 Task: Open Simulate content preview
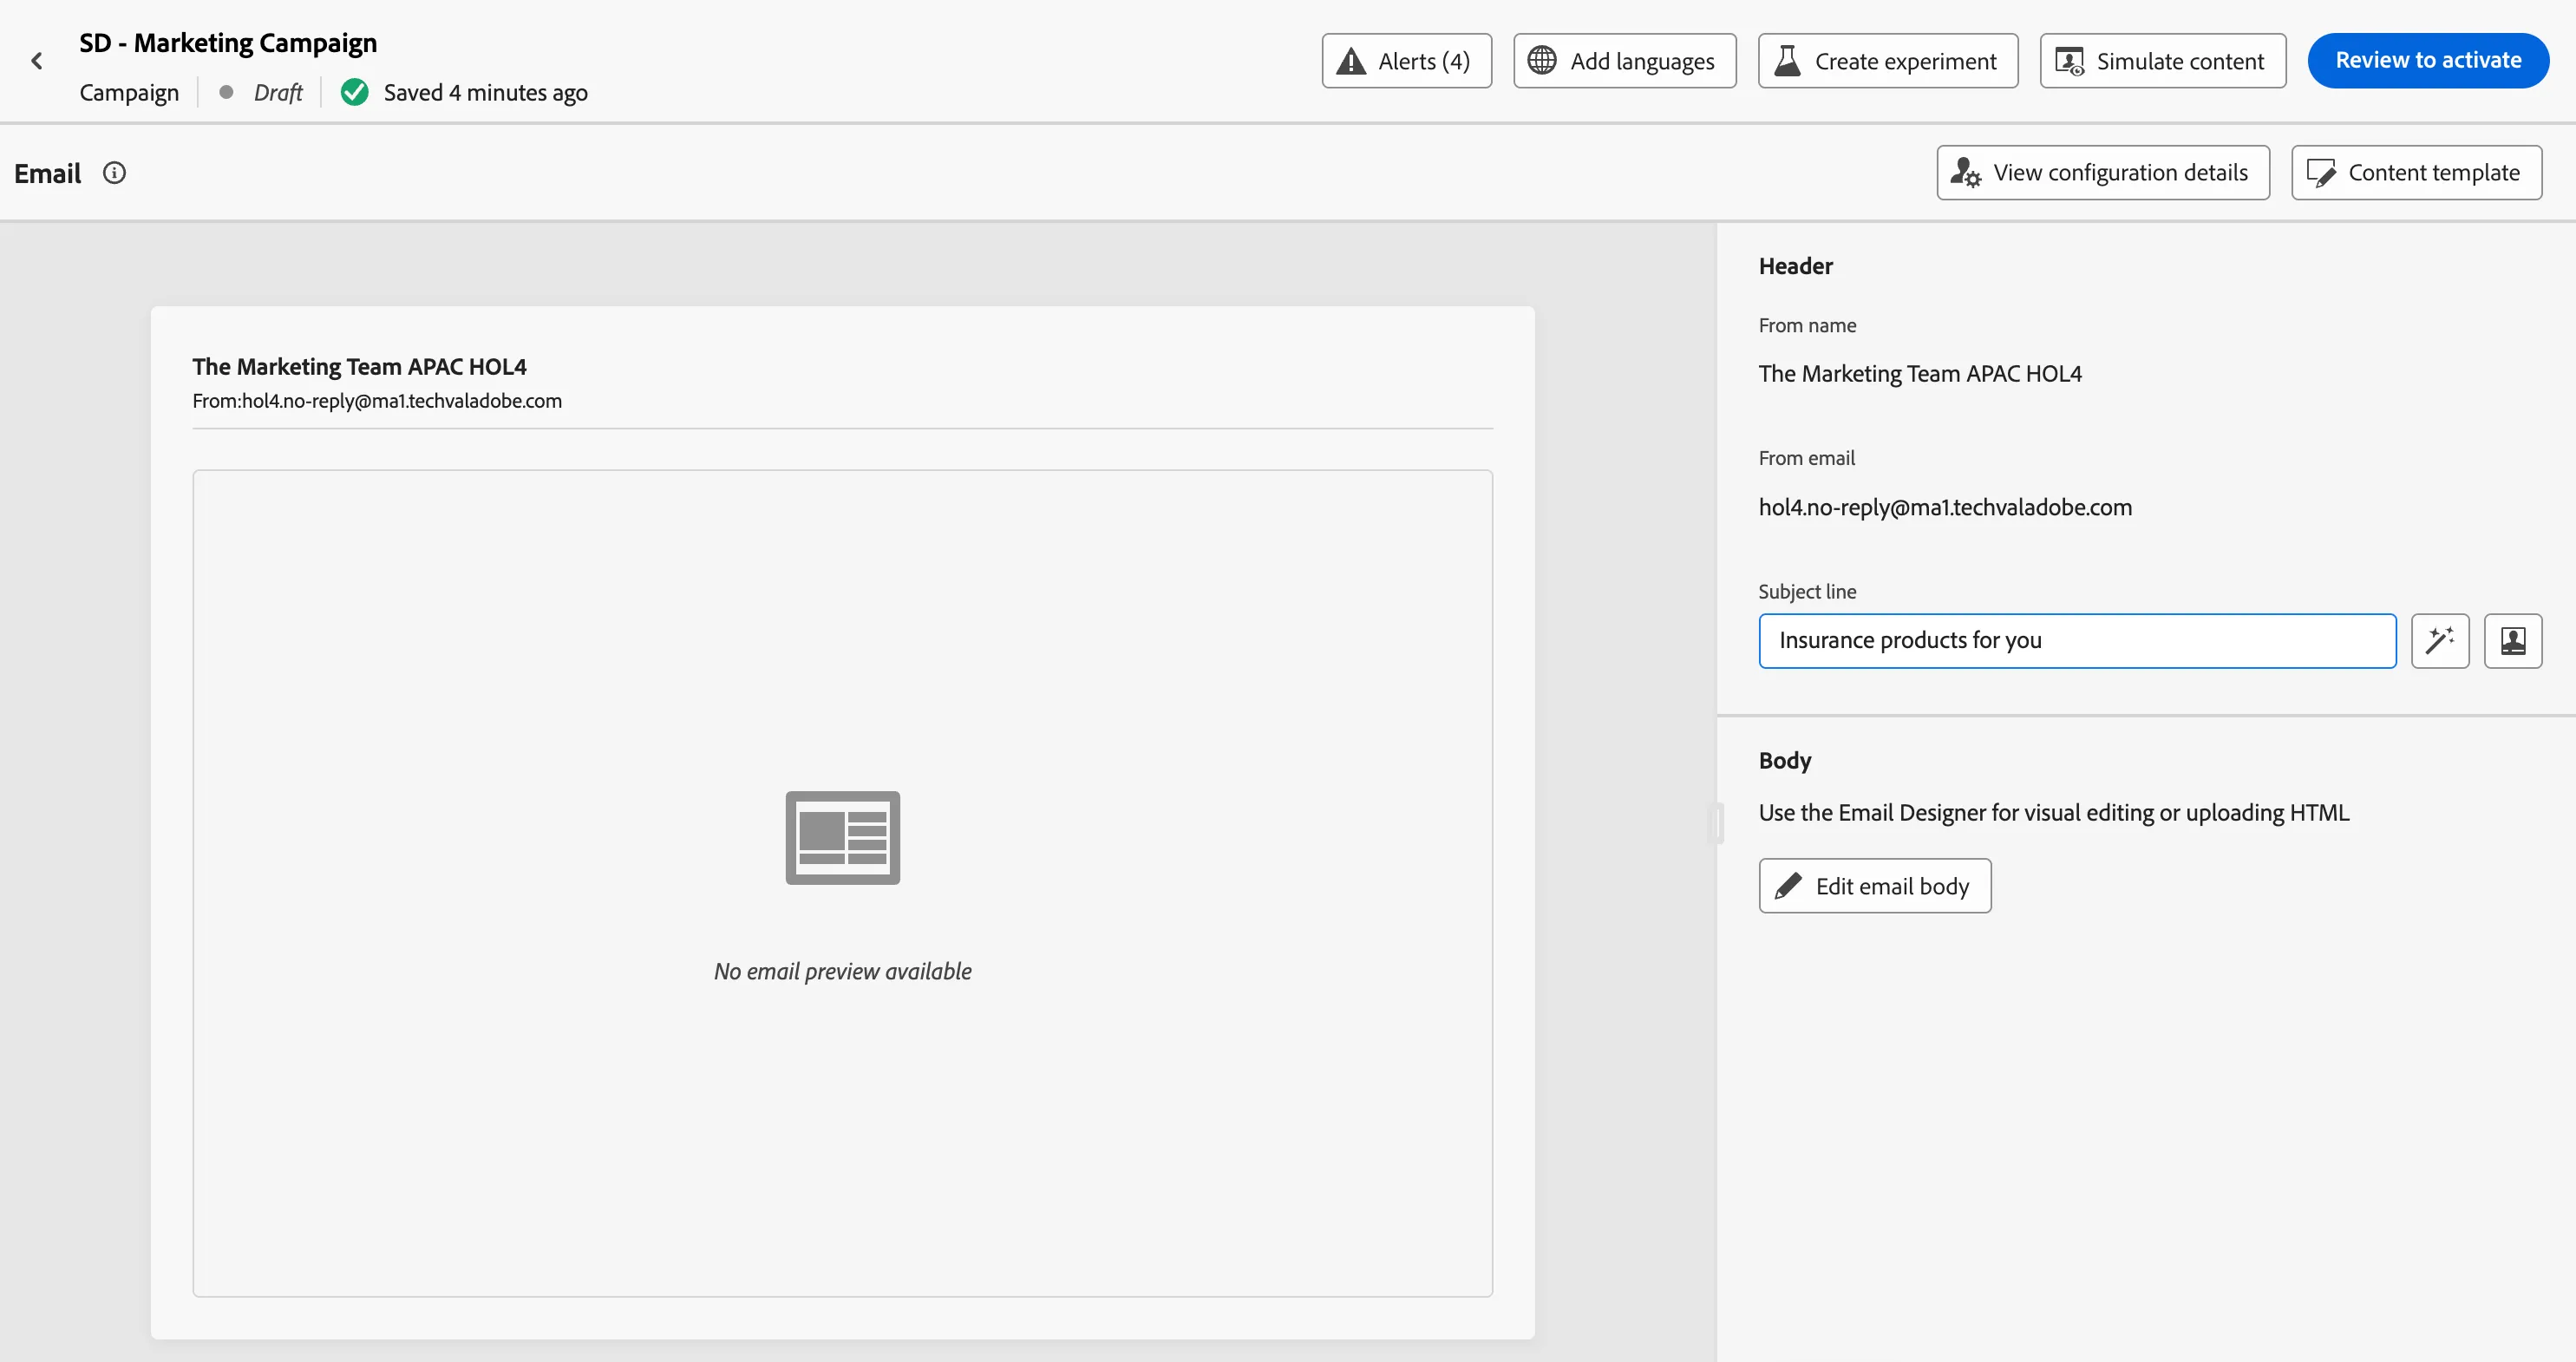point(2162,61)
